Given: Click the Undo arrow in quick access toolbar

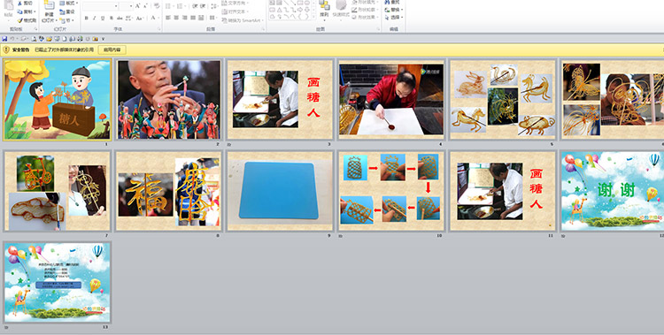Looking at the screenshot, I should pos(12,39).
